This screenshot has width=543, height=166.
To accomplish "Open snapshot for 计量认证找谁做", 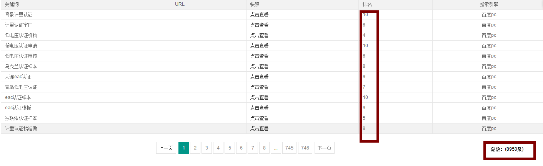I will coord(259,128).
